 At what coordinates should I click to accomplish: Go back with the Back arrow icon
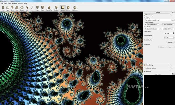27,8
